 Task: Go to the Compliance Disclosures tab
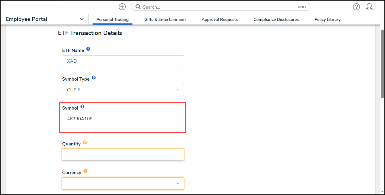click(x=276, y=19)
